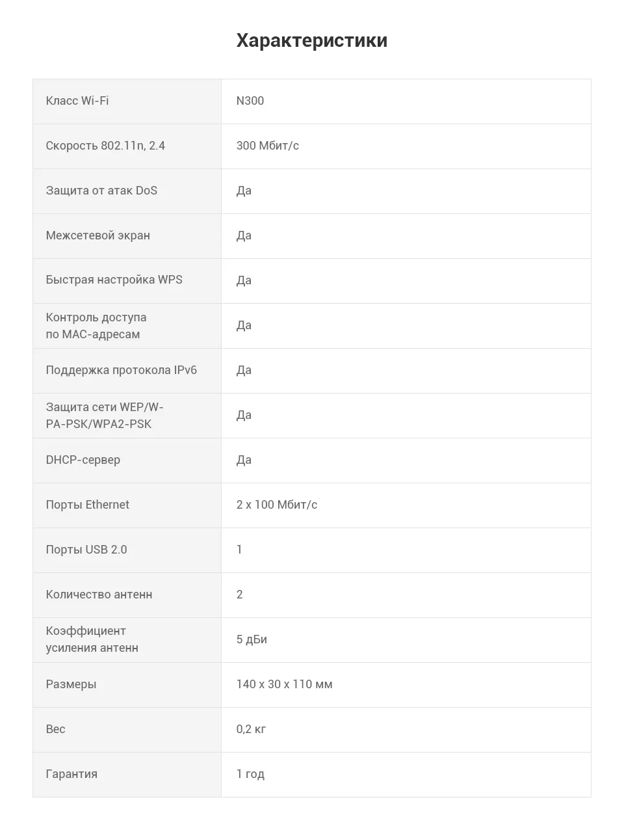Click the 5 дБи antenna gain value

[252, 639]
